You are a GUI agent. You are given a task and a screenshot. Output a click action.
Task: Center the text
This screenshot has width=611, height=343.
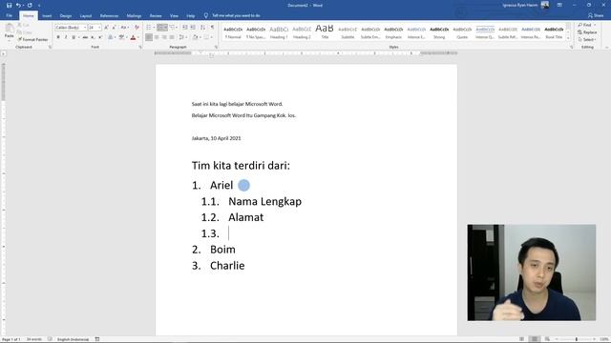click(x=157, y=37)
